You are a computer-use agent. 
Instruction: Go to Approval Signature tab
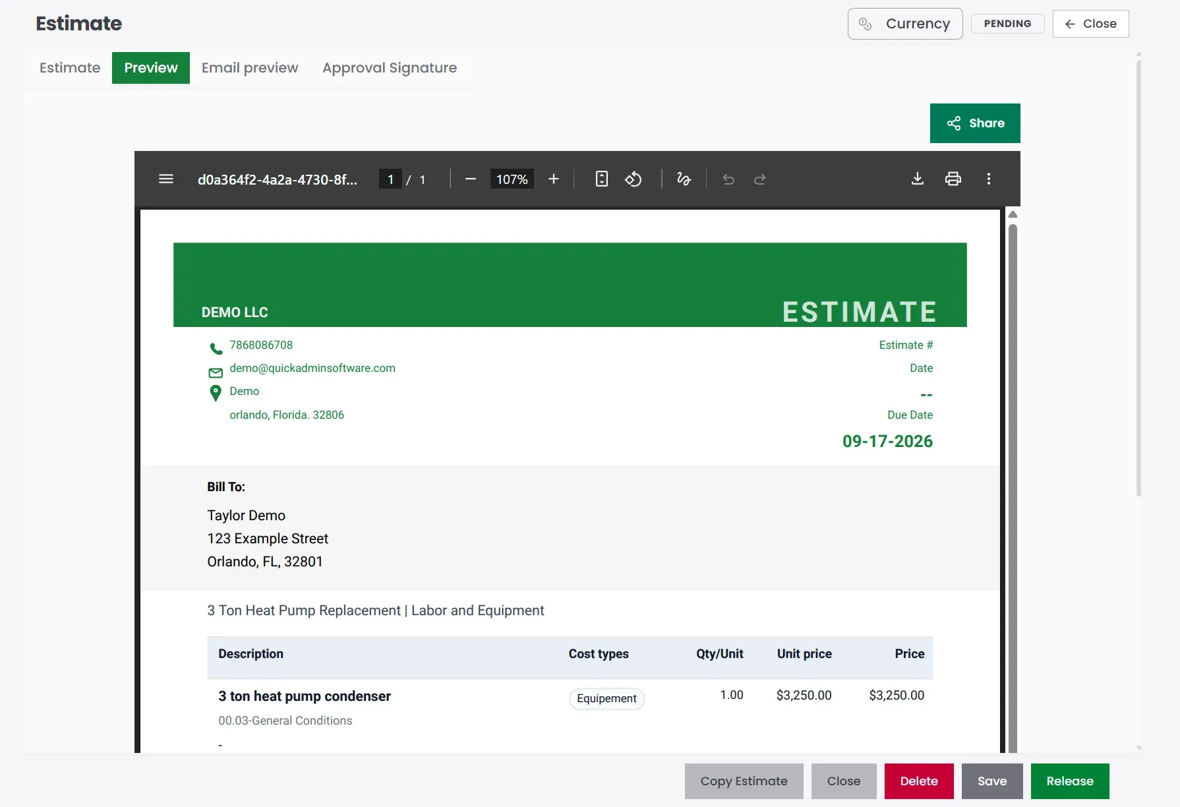point(390,68)
